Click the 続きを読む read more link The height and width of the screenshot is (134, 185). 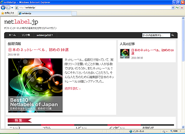73,88
